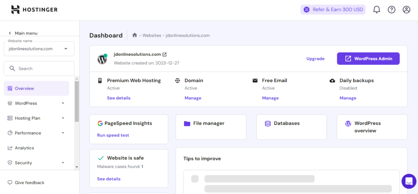The width and height of the screenshot is (418, 194).
Task: Click the Malware cases found text
Action: pos(120,167)
